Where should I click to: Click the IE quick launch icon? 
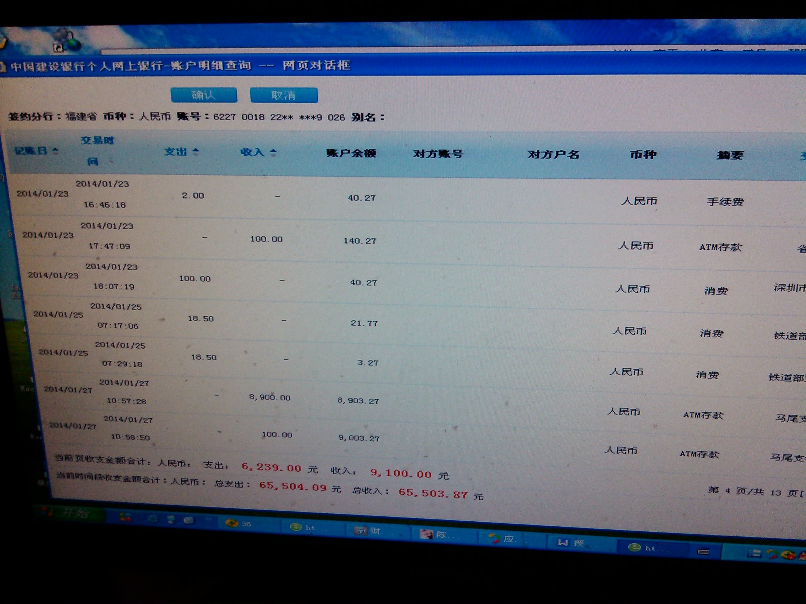tap(153, 519)
